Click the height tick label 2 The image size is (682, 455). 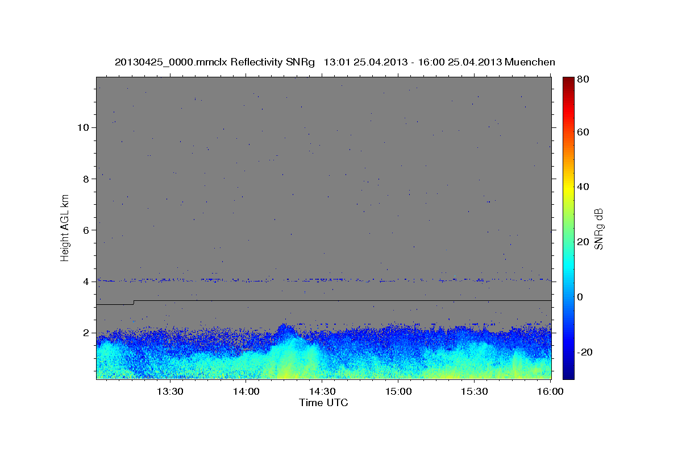click(x=87, y=333)
